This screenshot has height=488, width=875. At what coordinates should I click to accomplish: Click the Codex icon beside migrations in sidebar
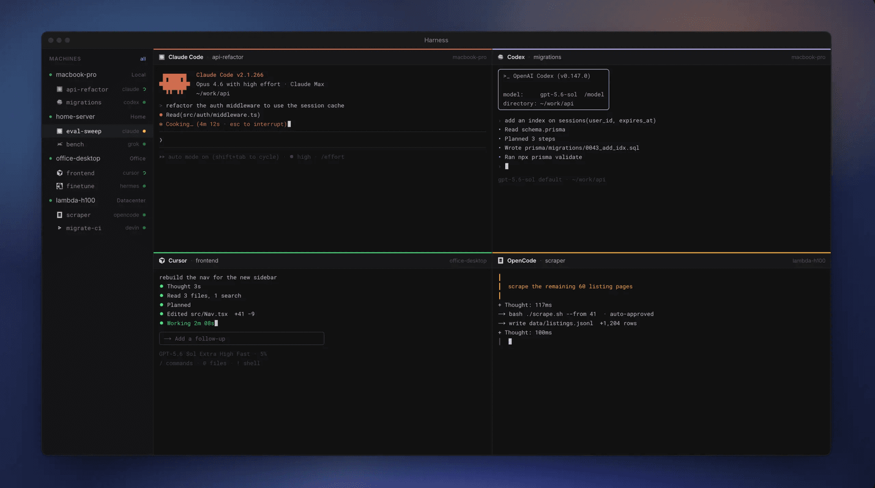[x=60, y=102]
